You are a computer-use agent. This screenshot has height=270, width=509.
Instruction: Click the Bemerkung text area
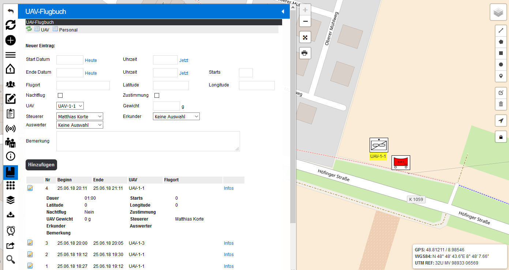pyautogui.click(x=148, y=141)
